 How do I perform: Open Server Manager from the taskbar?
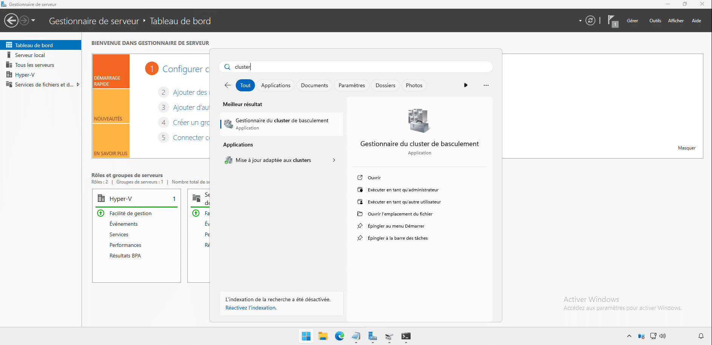tap(373, 336)
